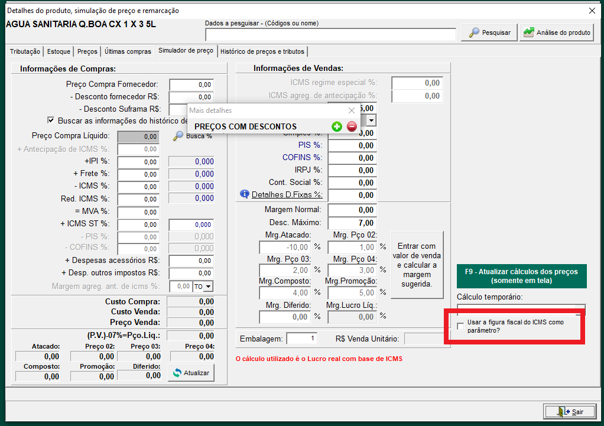Click the info icon beside Detalhes D.Fixas
Screen dimensions: 604x426
[245, 194]
